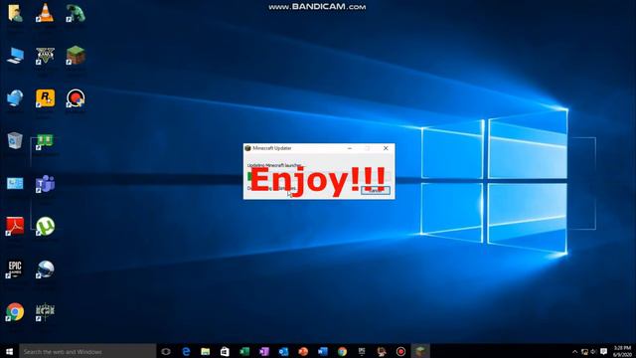Open File Explorer from the taskbar
Screen dimensions: 636x358
click(x=206, y=351)
